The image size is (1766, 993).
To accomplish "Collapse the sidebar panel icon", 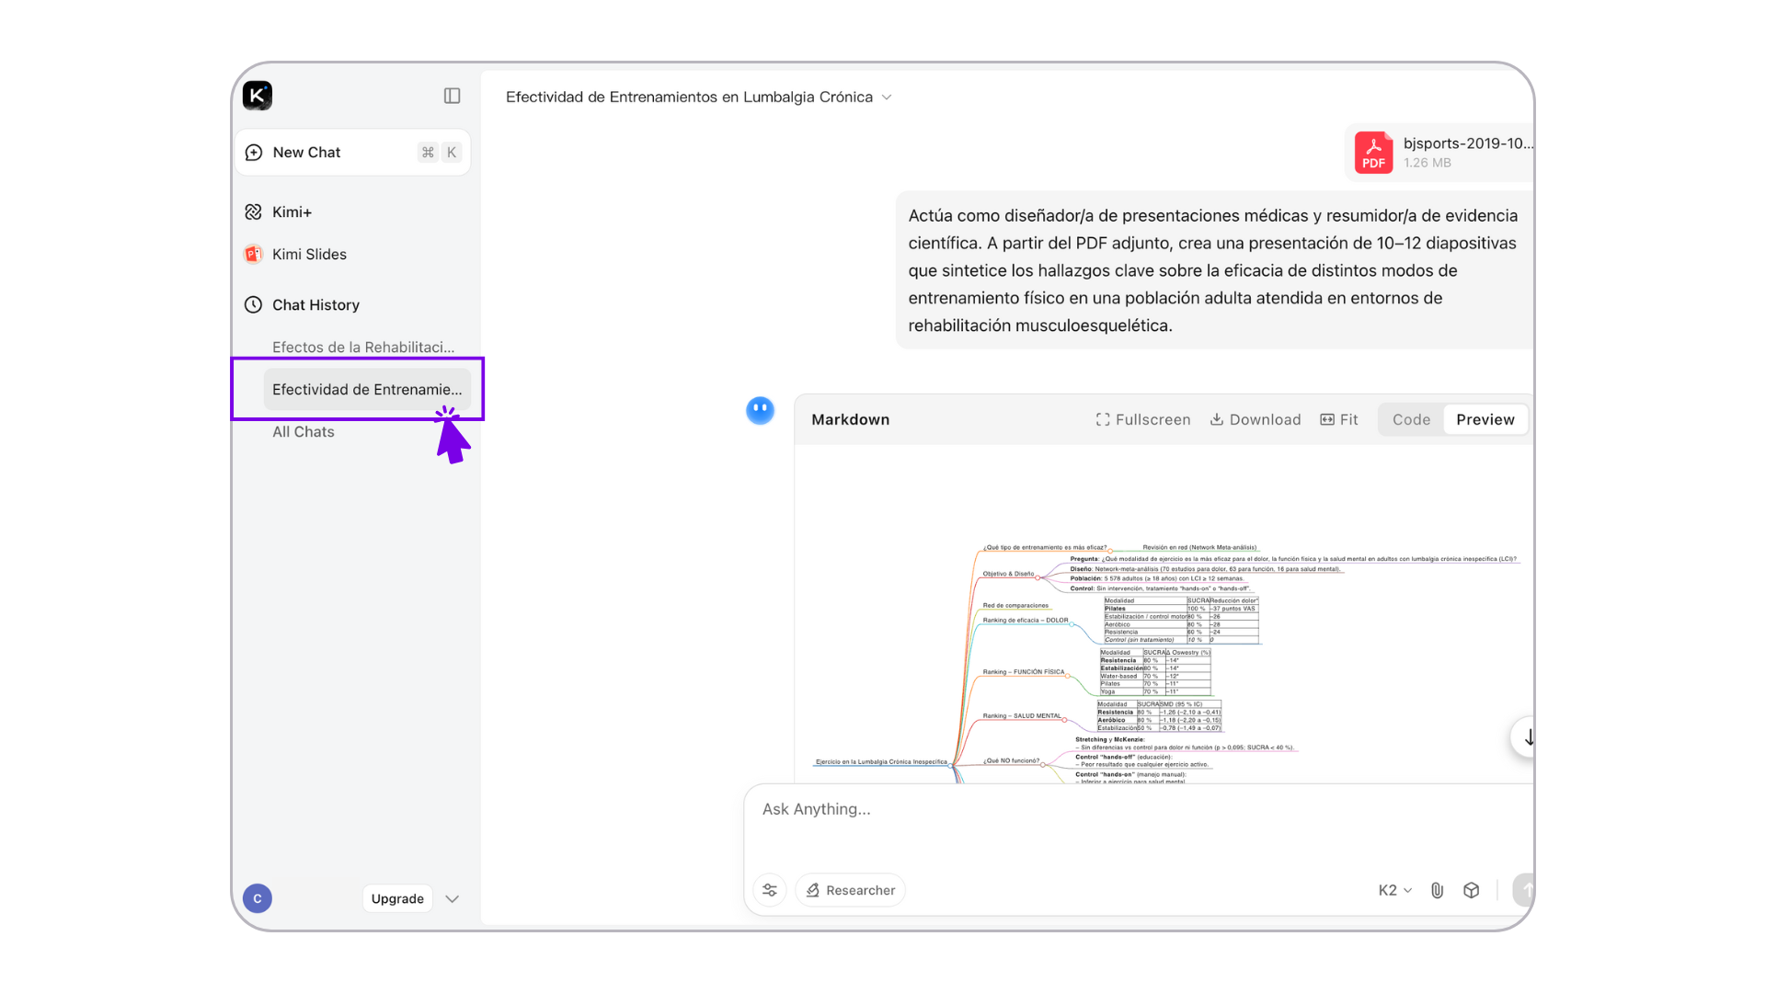I will click(x=452, y=96).
